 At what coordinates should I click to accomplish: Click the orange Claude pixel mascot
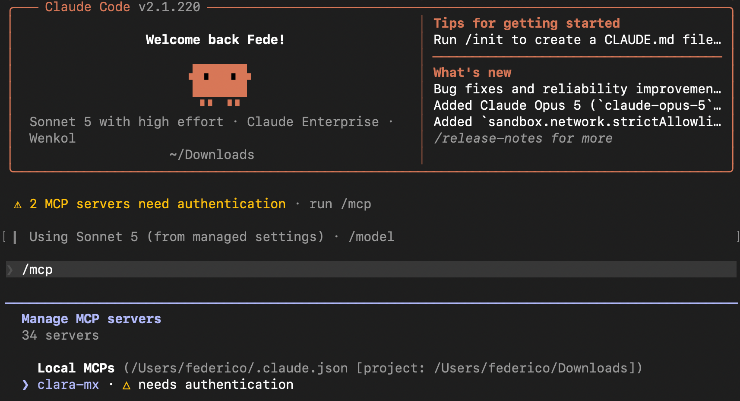tap(220, 85)
